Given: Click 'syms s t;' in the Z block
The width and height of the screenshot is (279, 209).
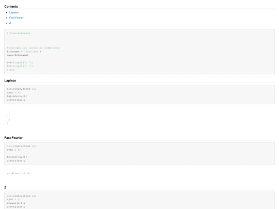Looking at the screenshot, I should tap(14, 199).
